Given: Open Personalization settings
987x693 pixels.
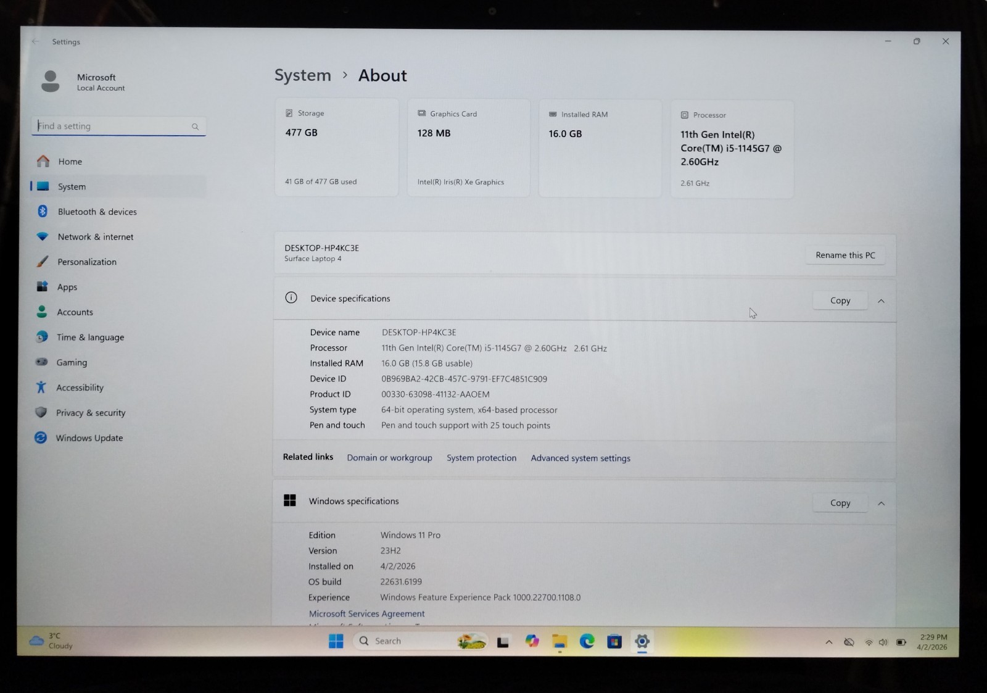Looking at the screenshot, I should pyautogui.click(x=118, y=262).
